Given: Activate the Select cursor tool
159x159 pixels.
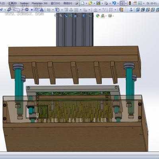Looking at the screenshot, I should pyautogui.click(x=122, y=3).
